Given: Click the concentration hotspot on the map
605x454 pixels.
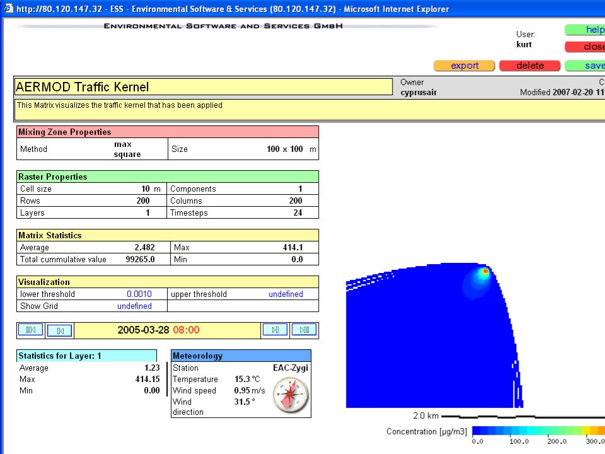Looking at the screenshot, I should click(x=485, y=272).
